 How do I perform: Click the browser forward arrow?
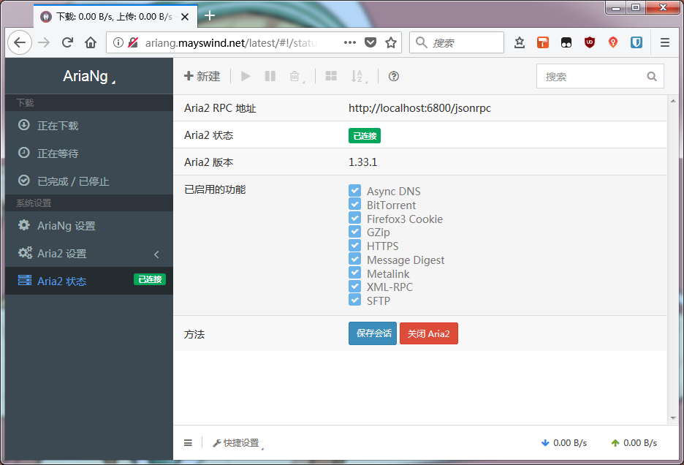[x=44, y=42]
